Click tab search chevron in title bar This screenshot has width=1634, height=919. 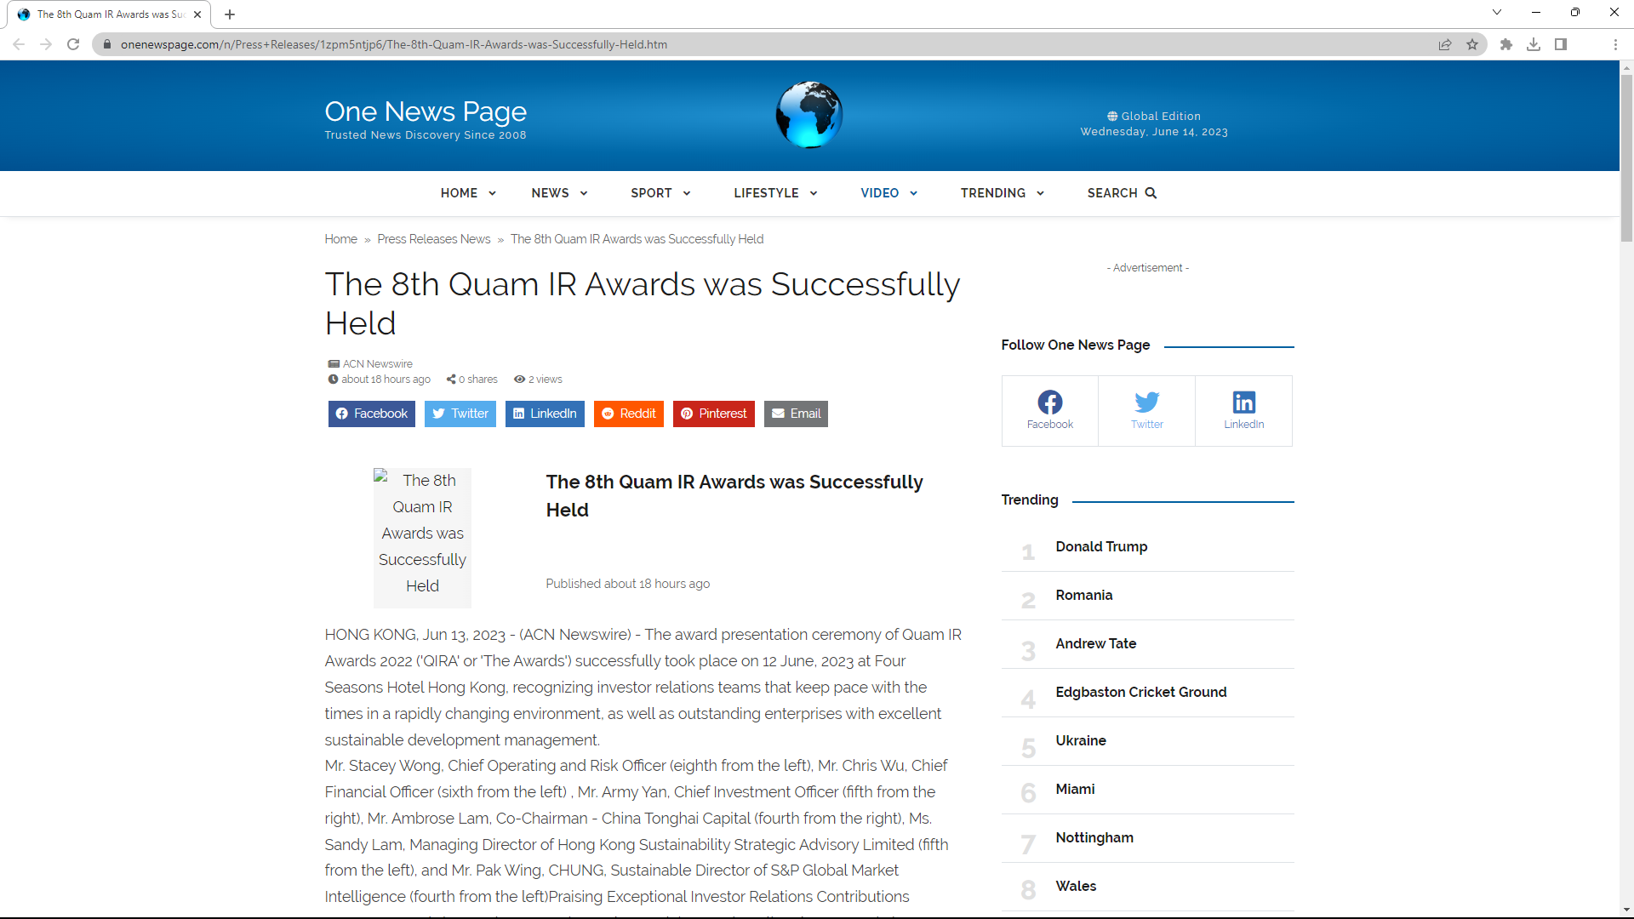coord(1497,12)
